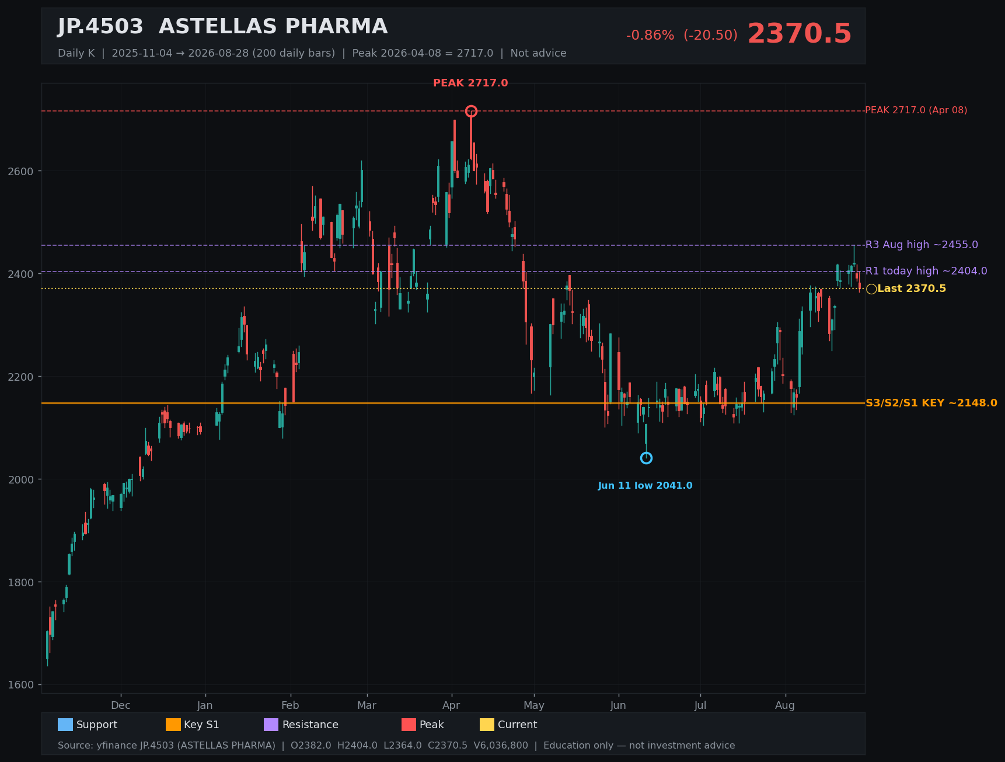Click the 'Source: yfinance' footer line

coord(396,746)
